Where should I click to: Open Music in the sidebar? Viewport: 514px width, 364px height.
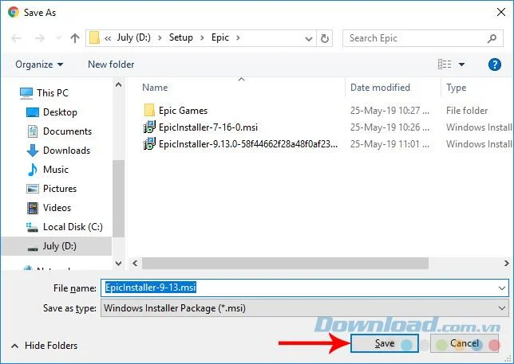point(56,170)
